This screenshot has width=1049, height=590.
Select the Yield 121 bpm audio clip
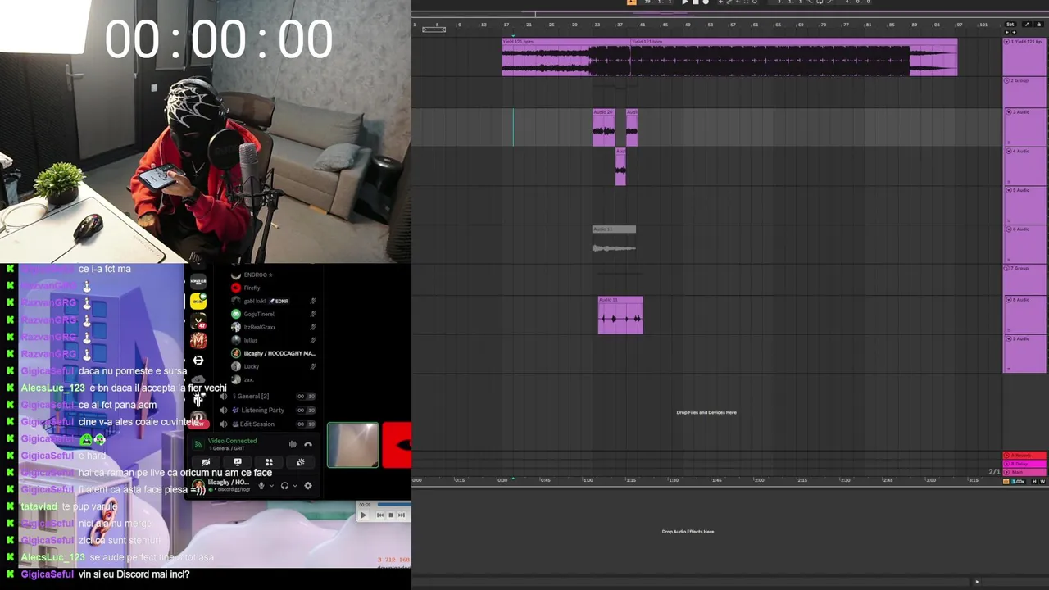coord(729,57)
